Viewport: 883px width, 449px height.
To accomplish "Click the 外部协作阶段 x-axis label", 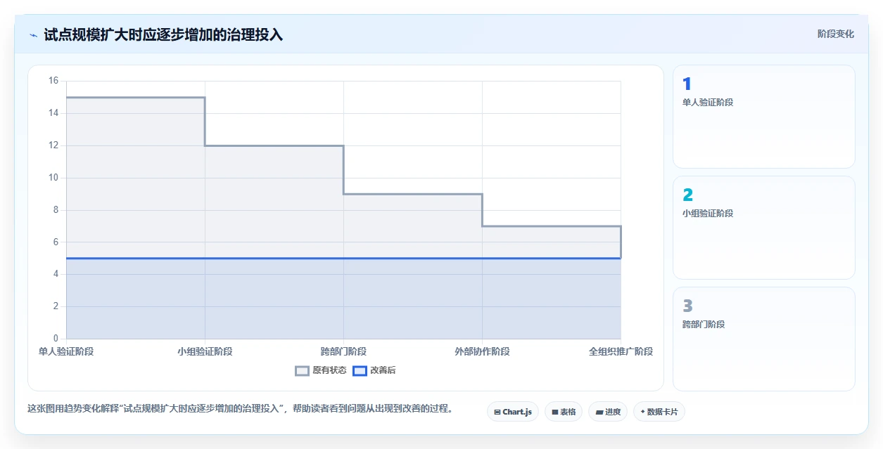I will tap(482, 351).
